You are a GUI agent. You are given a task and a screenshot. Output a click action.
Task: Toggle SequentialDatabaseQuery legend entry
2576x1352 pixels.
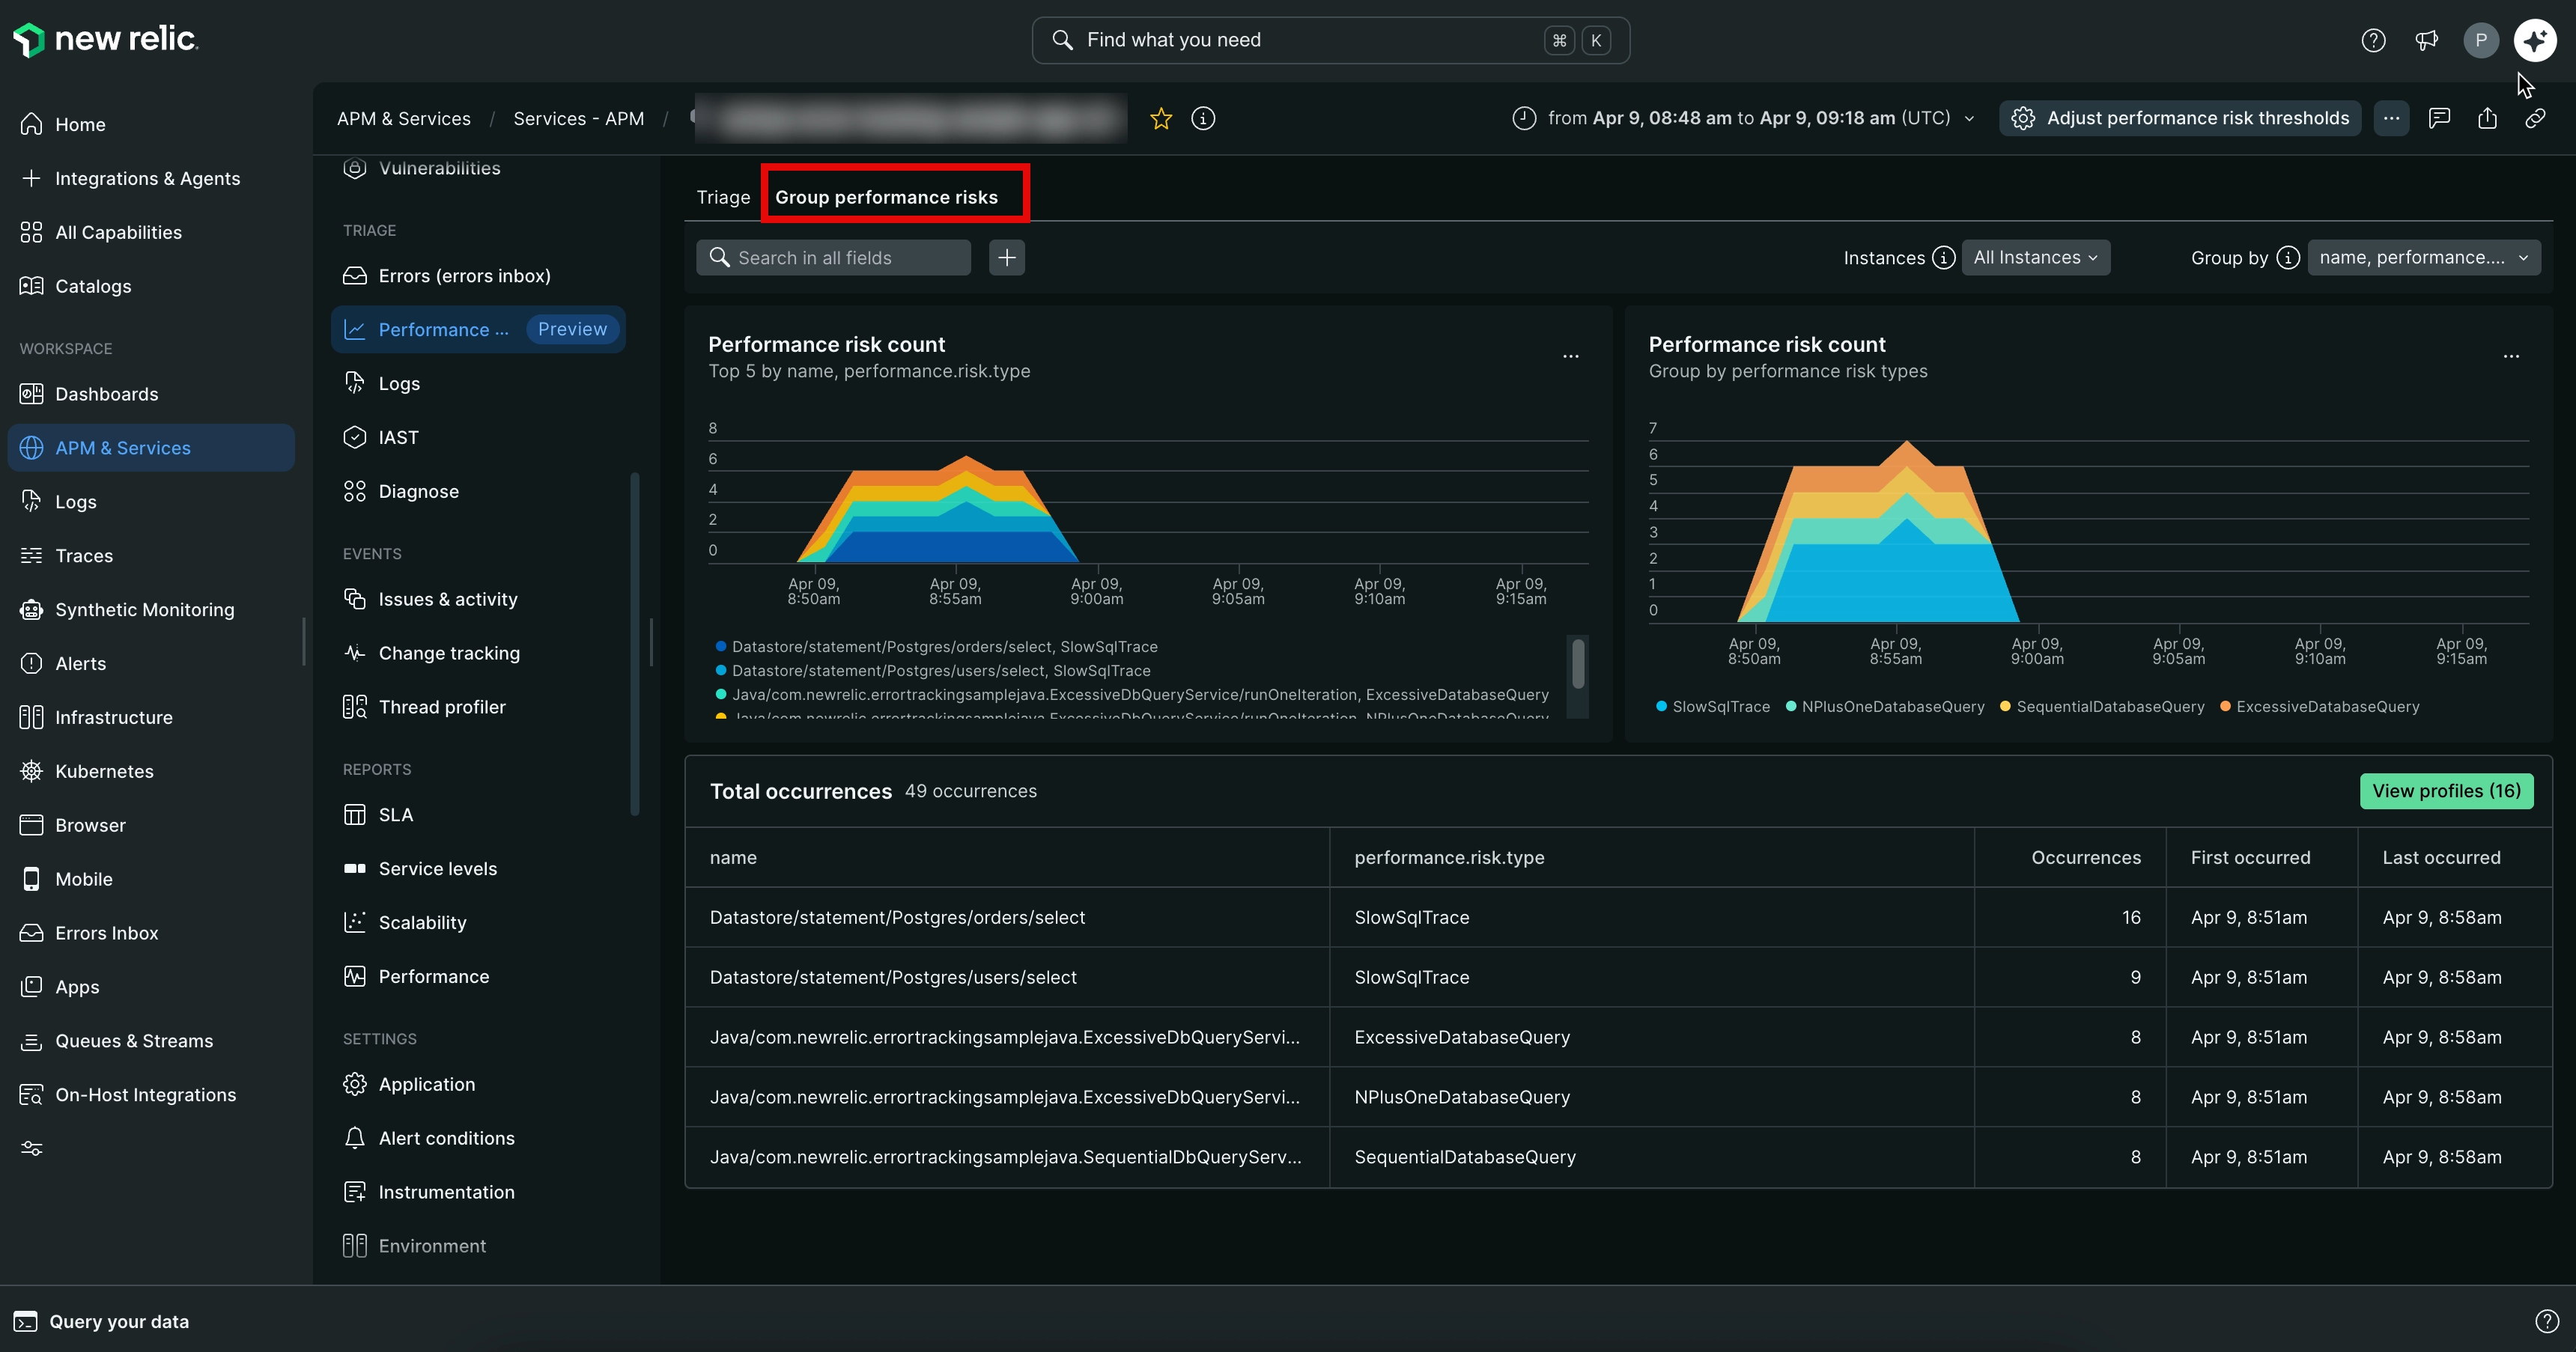pos(2101,707)
